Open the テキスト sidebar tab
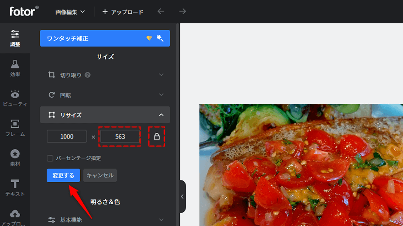Screen dimensions: 403x226 [x=15, y=188]
